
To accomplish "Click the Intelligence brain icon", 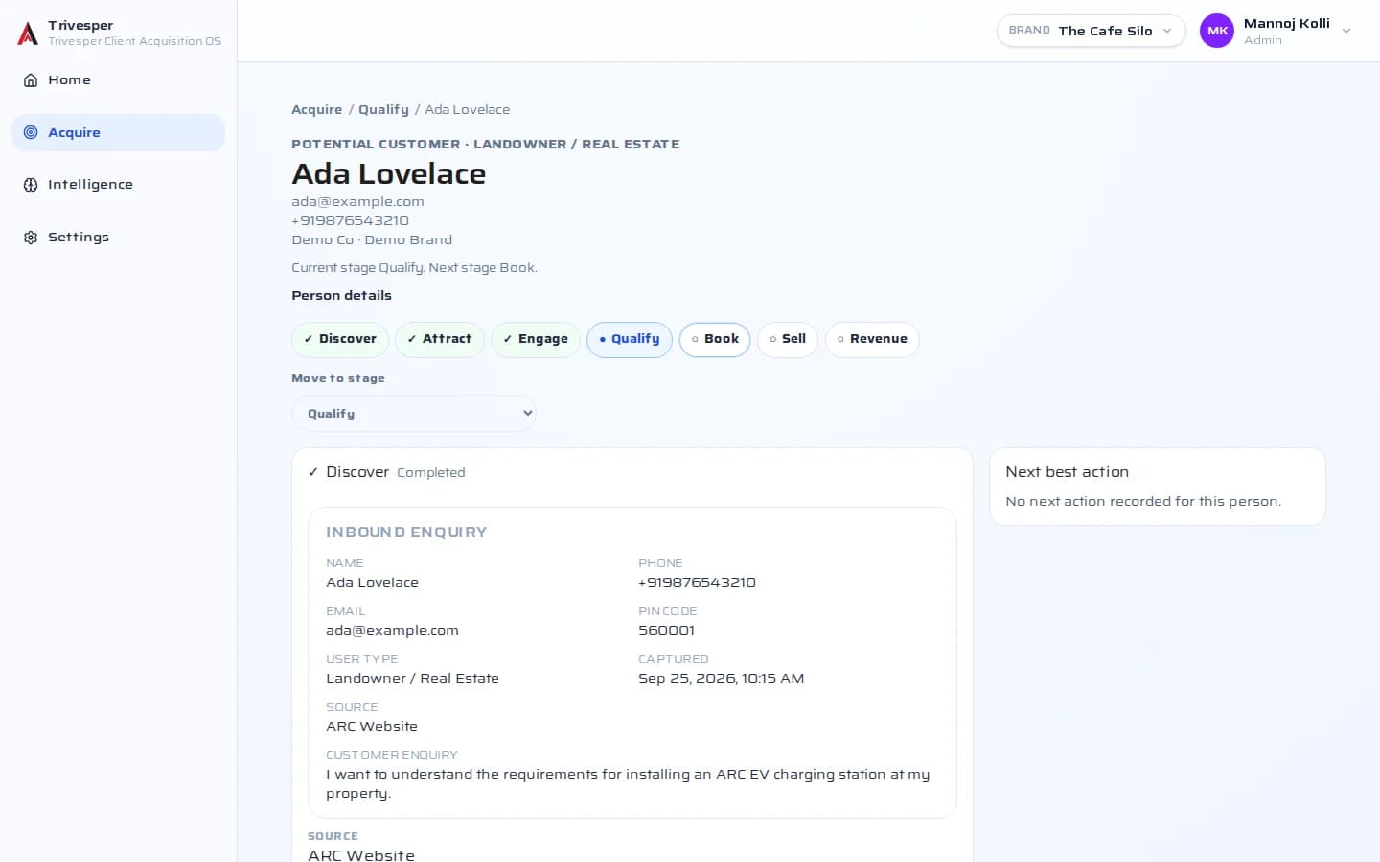I will [x=31, y=185].
